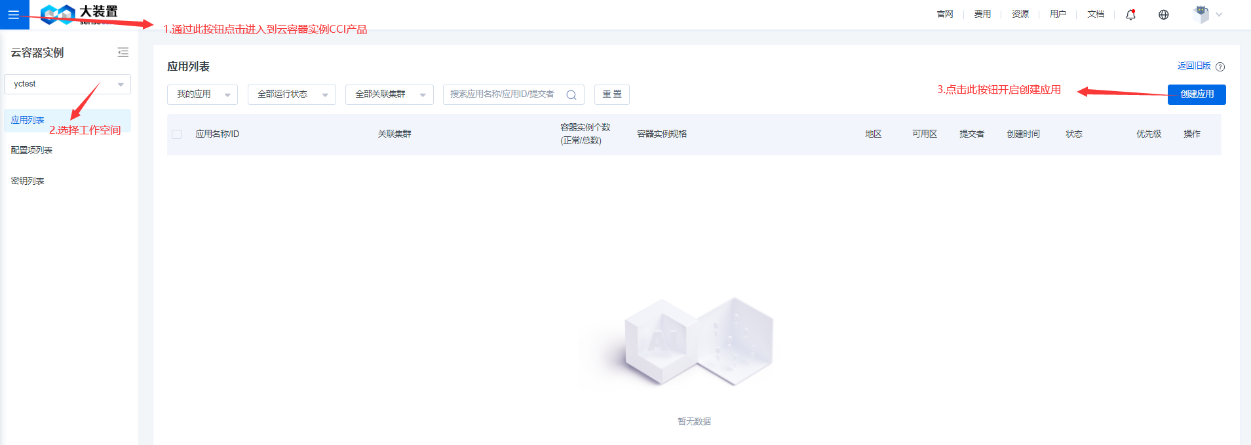Expand the yctest workspace dropdown

tap(67, 84)
